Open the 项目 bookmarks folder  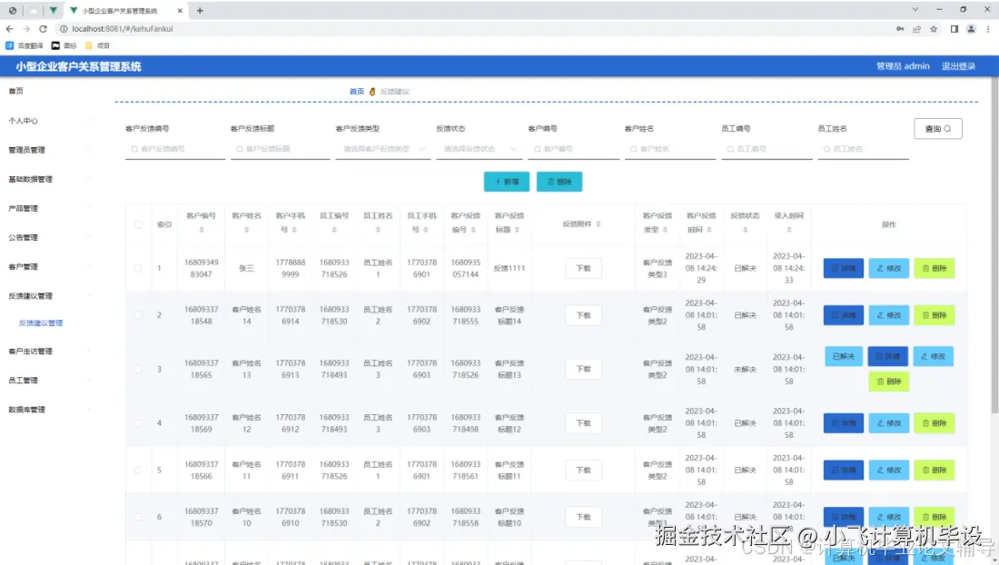click(97, 45)
